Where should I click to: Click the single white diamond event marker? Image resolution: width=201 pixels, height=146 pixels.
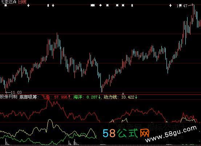pyautogui.click(x=100, y=5)
